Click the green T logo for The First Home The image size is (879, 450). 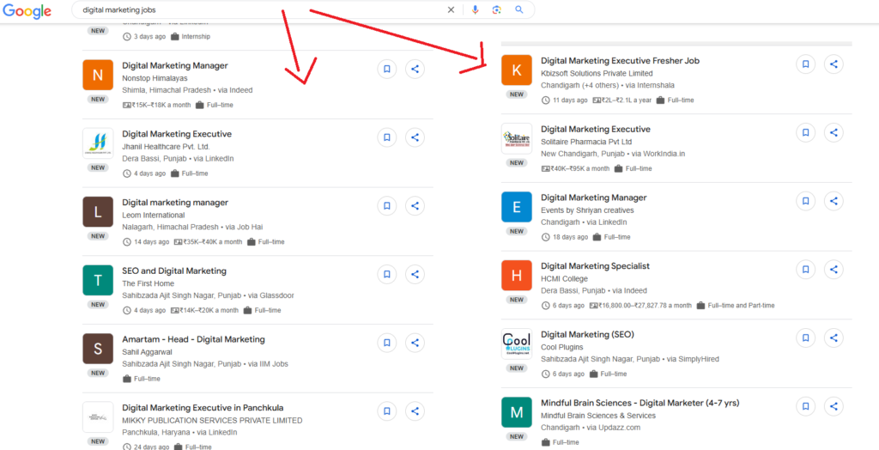coord(98,280)
